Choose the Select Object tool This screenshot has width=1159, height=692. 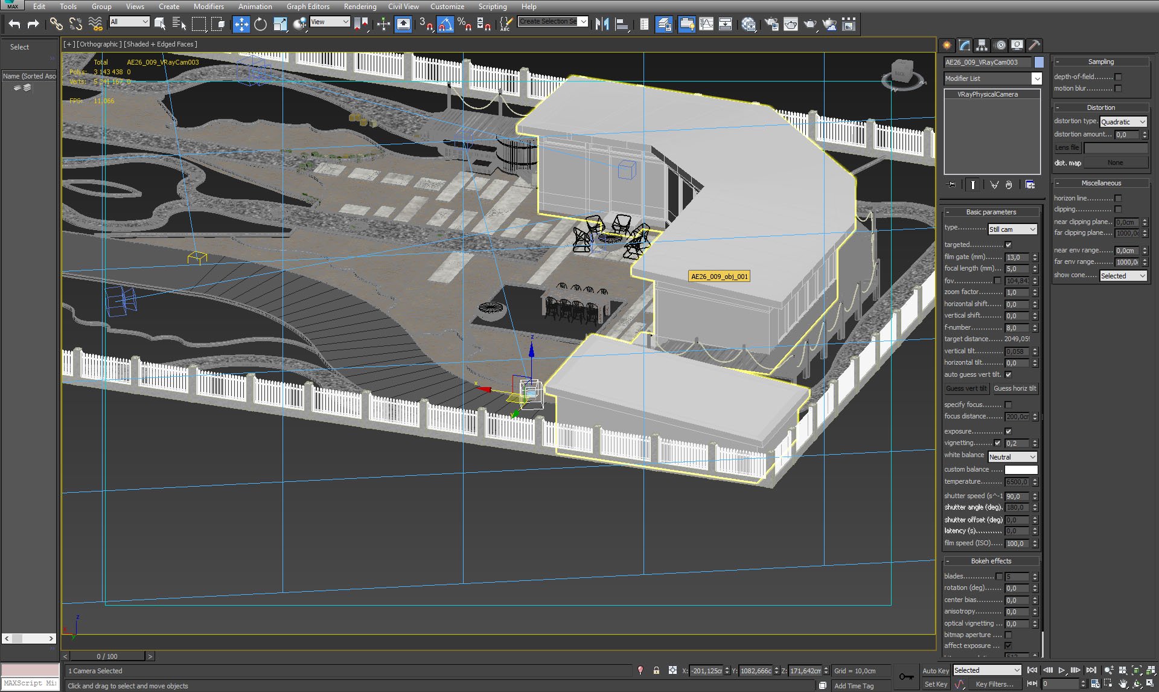point(160,24)
